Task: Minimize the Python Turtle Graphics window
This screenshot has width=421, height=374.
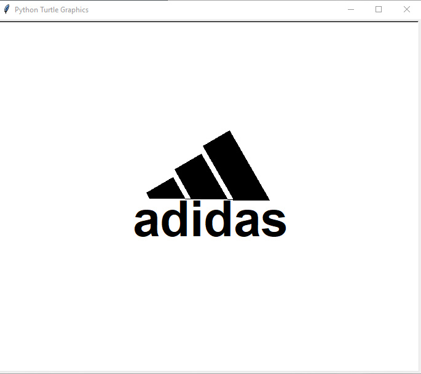Action: 351,10
